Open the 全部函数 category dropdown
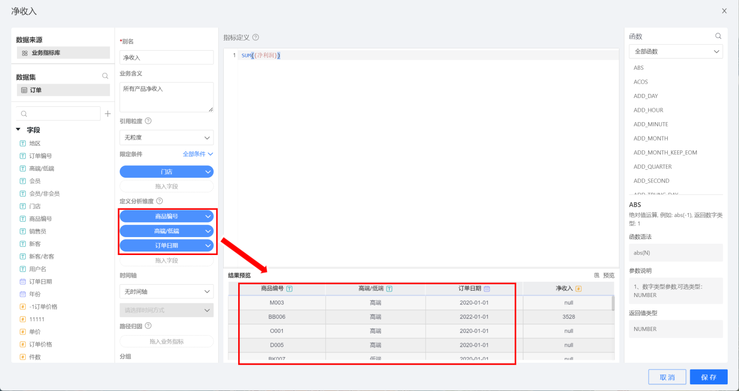The height and width of the screenshot is (391, 739). [x=675, y=51]
